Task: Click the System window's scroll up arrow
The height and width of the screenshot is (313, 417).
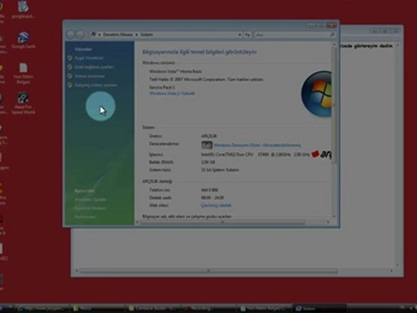Action: pos(334,45)
